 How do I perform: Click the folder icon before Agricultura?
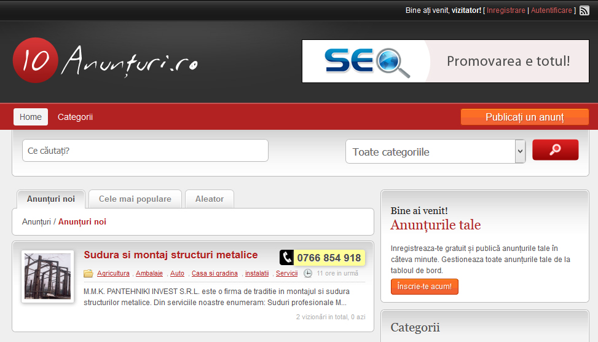(x=89, y=273)
